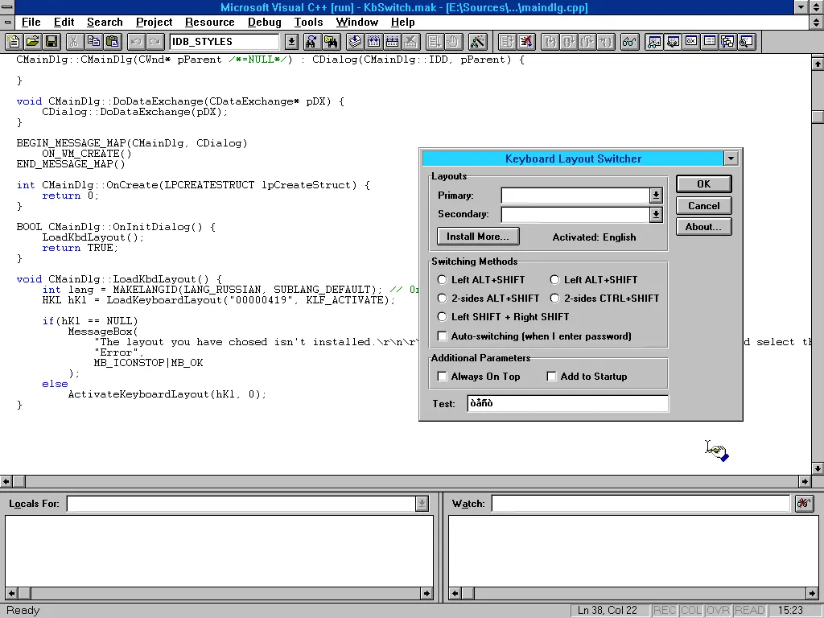The image size is (824, 618).
Task: Click OK in Keyboard Layout Switcher
Action: (x=703, y=184)
